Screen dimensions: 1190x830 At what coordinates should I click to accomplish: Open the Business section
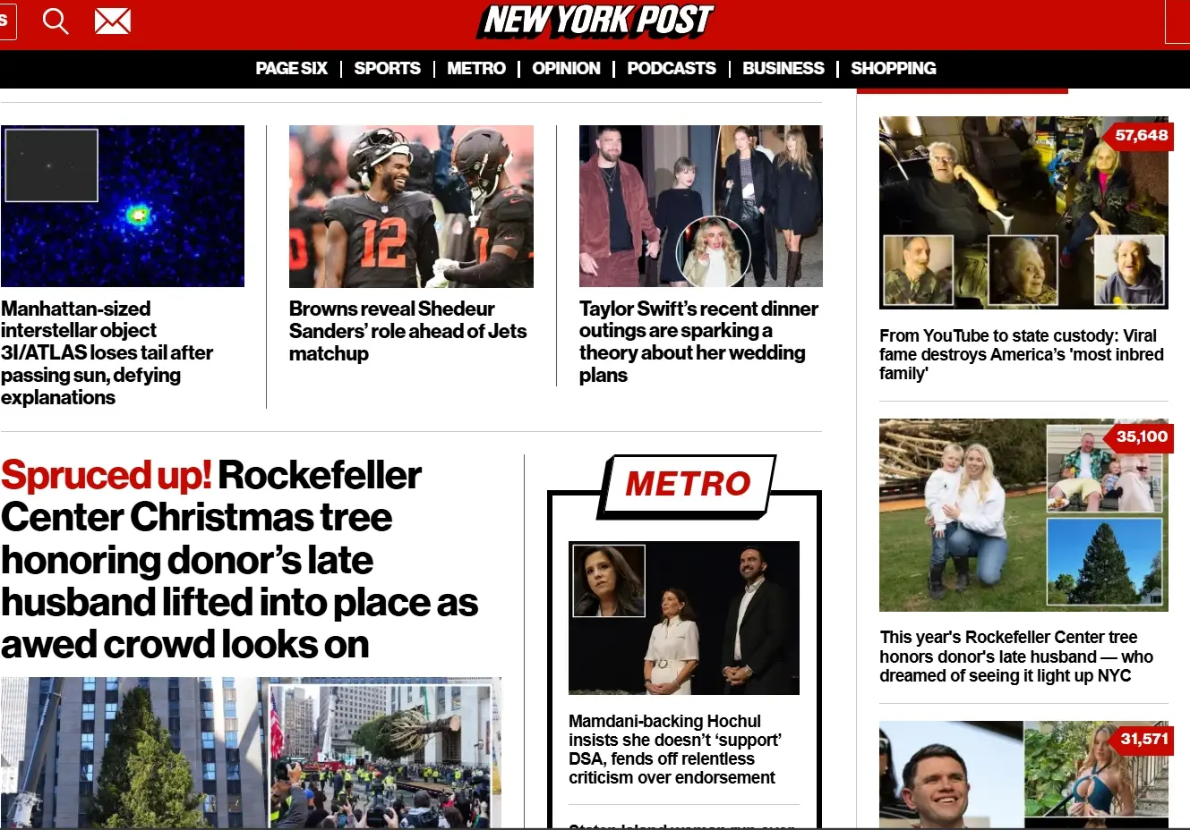[x=783, y=69]
